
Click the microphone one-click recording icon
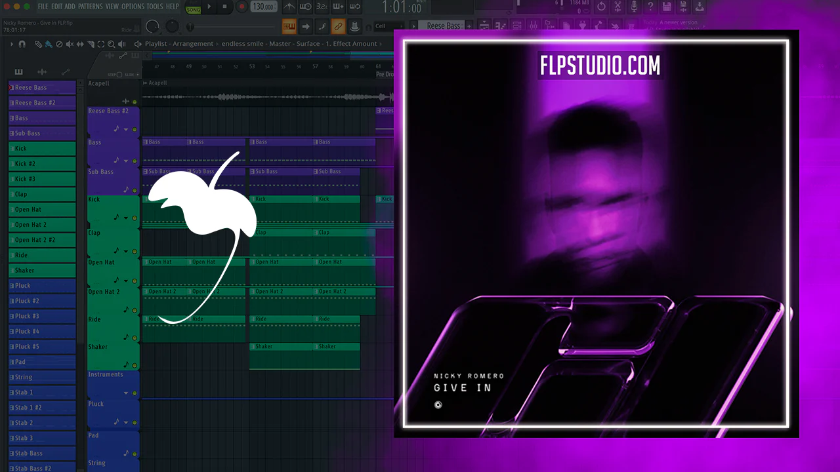click(634, 7)
